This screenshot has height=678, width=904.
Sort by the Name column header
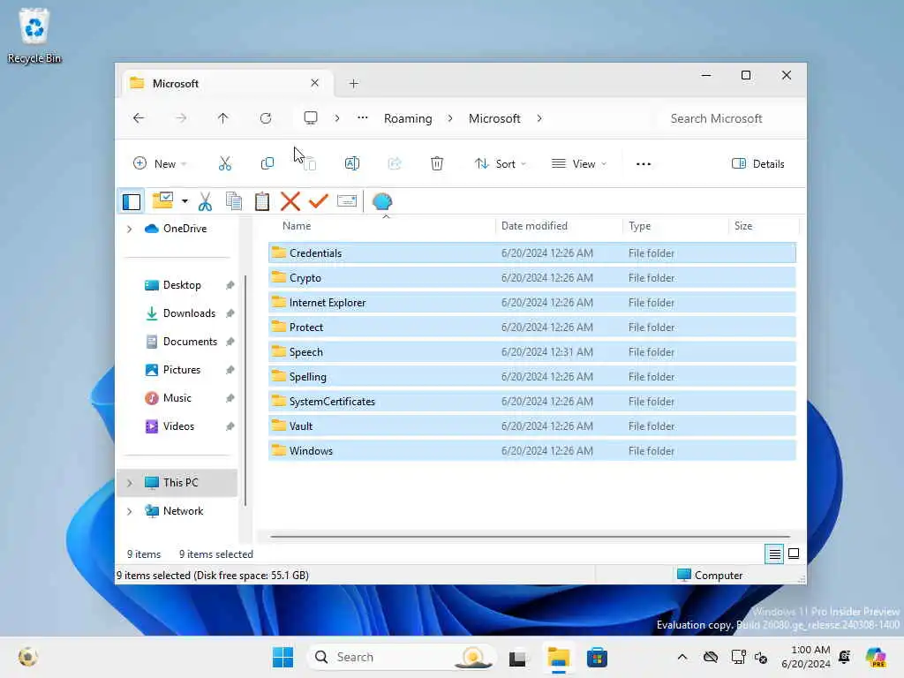pos(380,226)
